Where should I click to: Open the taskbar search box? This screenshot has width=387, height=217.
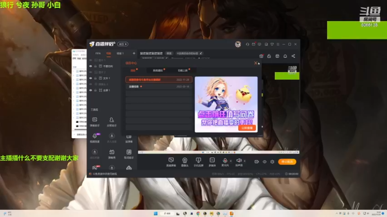167,214
